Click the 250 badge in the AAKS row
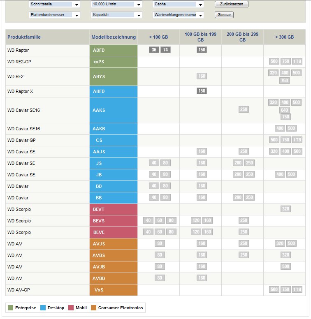This screenshot has height=319, width=311. (x=244, y=109)
